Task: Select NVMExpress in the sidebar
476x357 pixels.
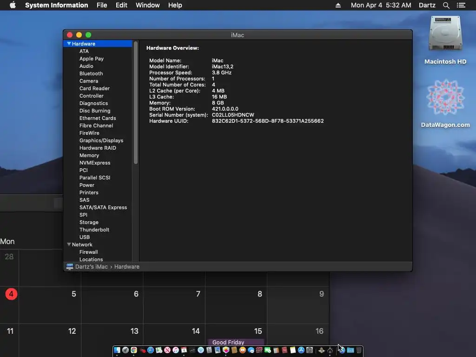Action: click(x=95, y=163)
